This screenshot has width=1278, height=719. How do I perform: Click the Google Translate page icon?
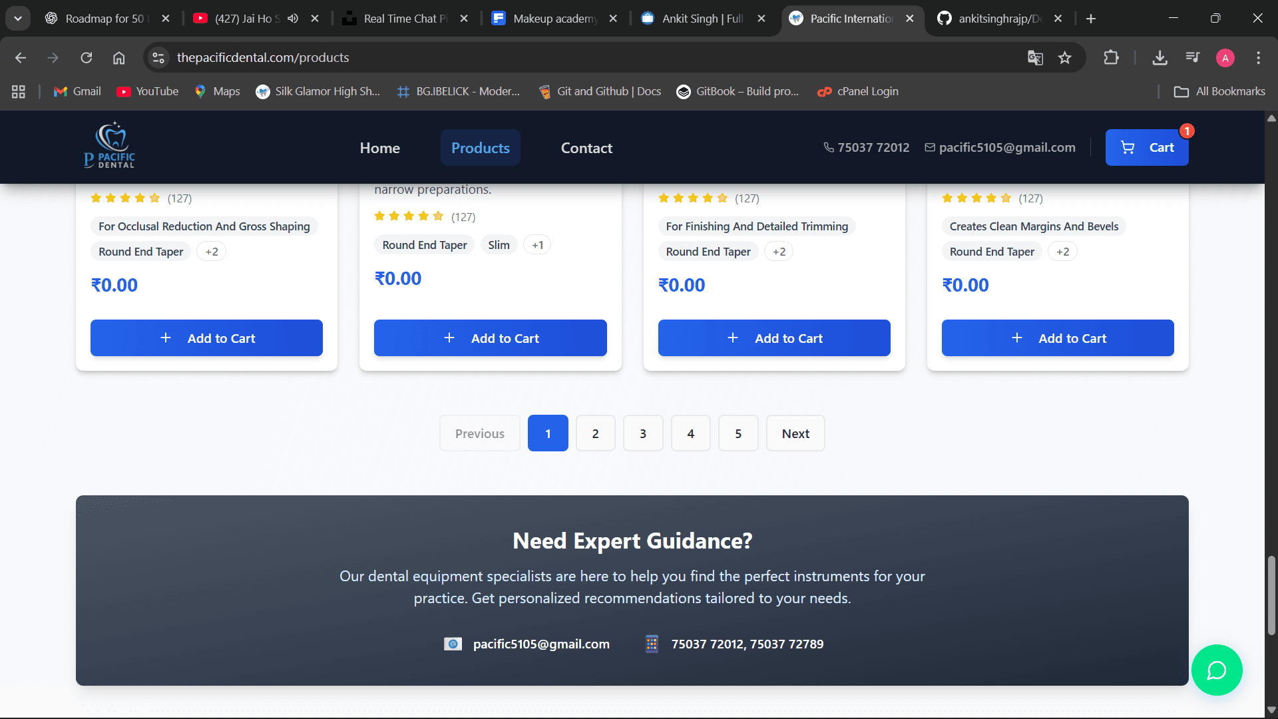pos(1035,58)
